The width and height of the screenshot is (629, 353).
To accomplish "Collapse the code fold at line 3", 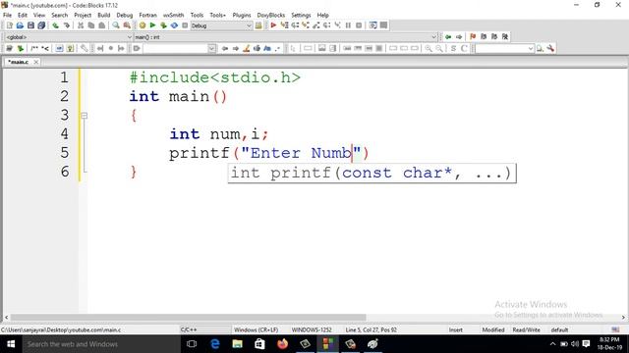I will pos(85,116).
